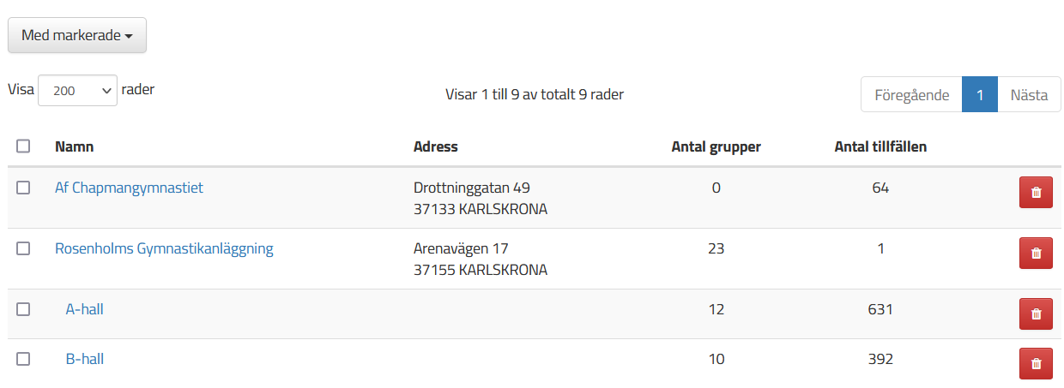Screen dimensions: 1064x388
Task: Go to the A-hall link
Action: [x=85, y=309]
